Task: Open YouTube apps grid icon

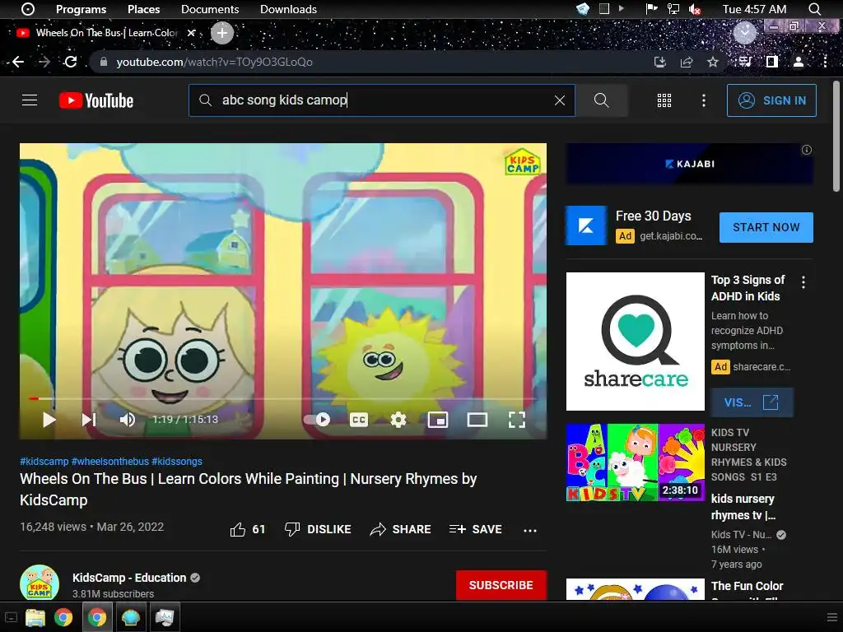Action: pyautogui.click(x=664, y=100)
